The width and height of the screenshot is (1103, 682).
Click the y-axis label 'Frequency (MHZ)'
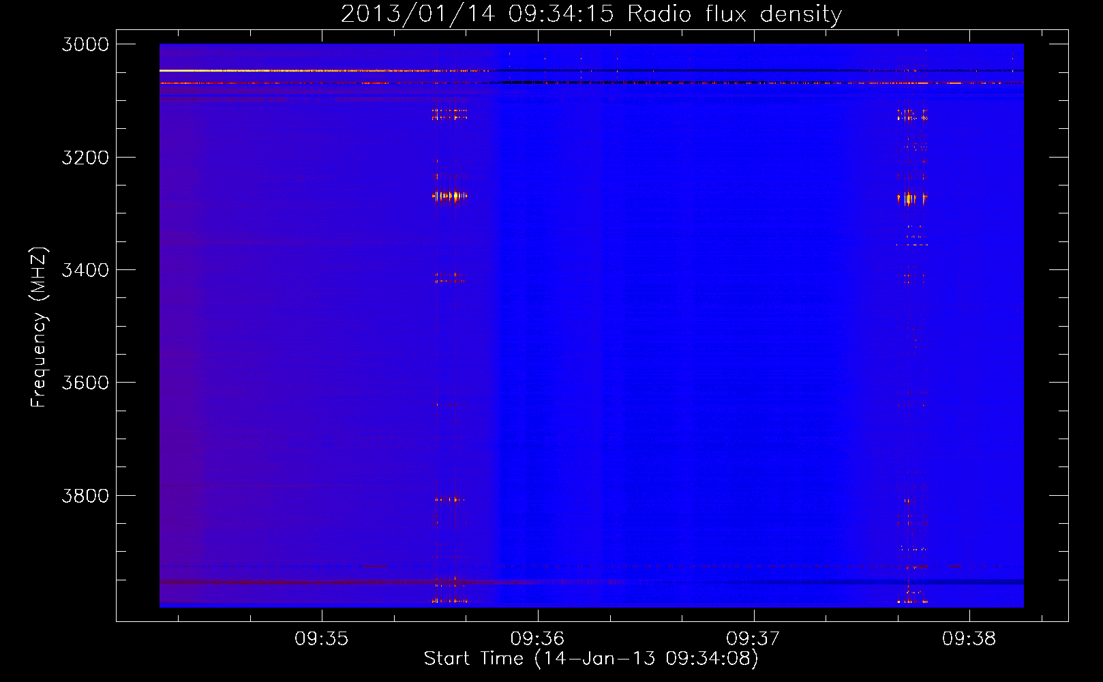point(39,327)
